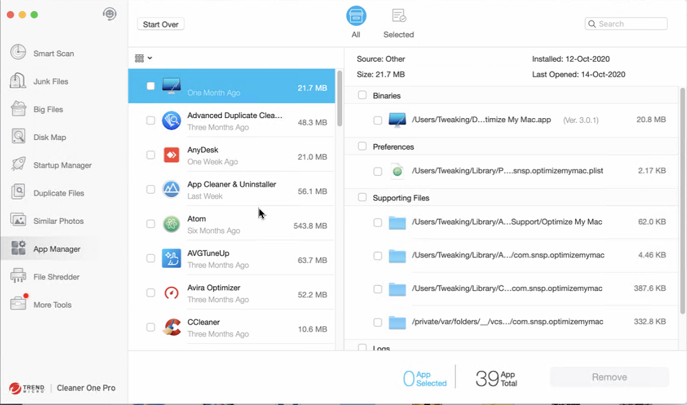The height and width of the screenshot is (405, 687).
Task: Open File Shredder icon
Action: coord(18,276)
